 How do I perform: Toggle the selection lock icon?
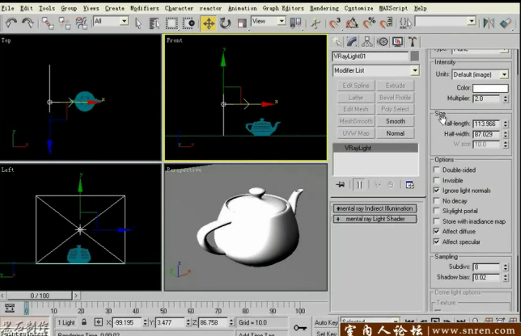[x=84, y=322]
